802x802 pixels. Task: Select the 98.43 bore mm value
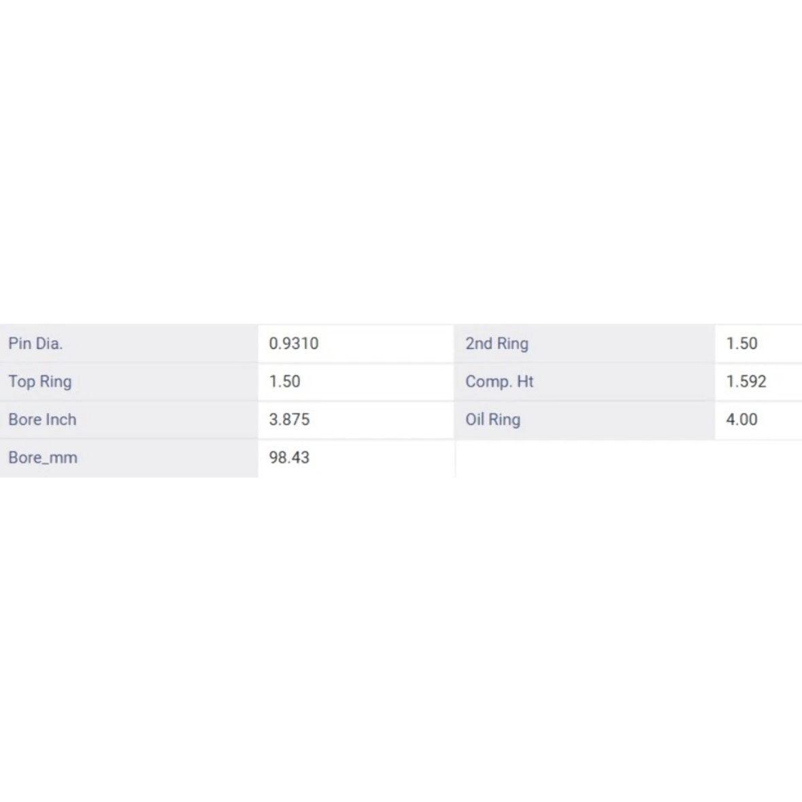[x=290, y=457]
